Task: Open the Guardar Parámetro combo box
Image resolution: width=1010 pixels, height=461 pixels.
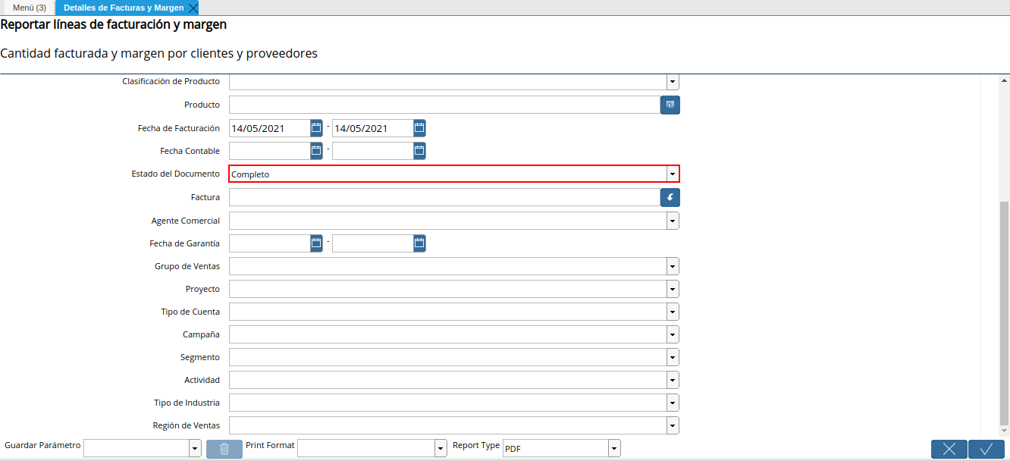Action: click(x=143, y=449)
